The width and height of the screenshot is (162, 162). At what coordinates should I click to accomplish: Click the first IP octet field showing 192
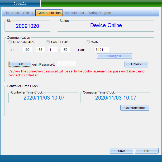27,50
